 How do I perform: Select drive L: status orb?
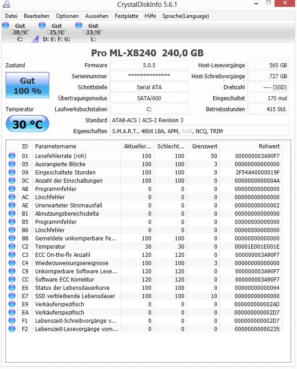coord(79,25)
